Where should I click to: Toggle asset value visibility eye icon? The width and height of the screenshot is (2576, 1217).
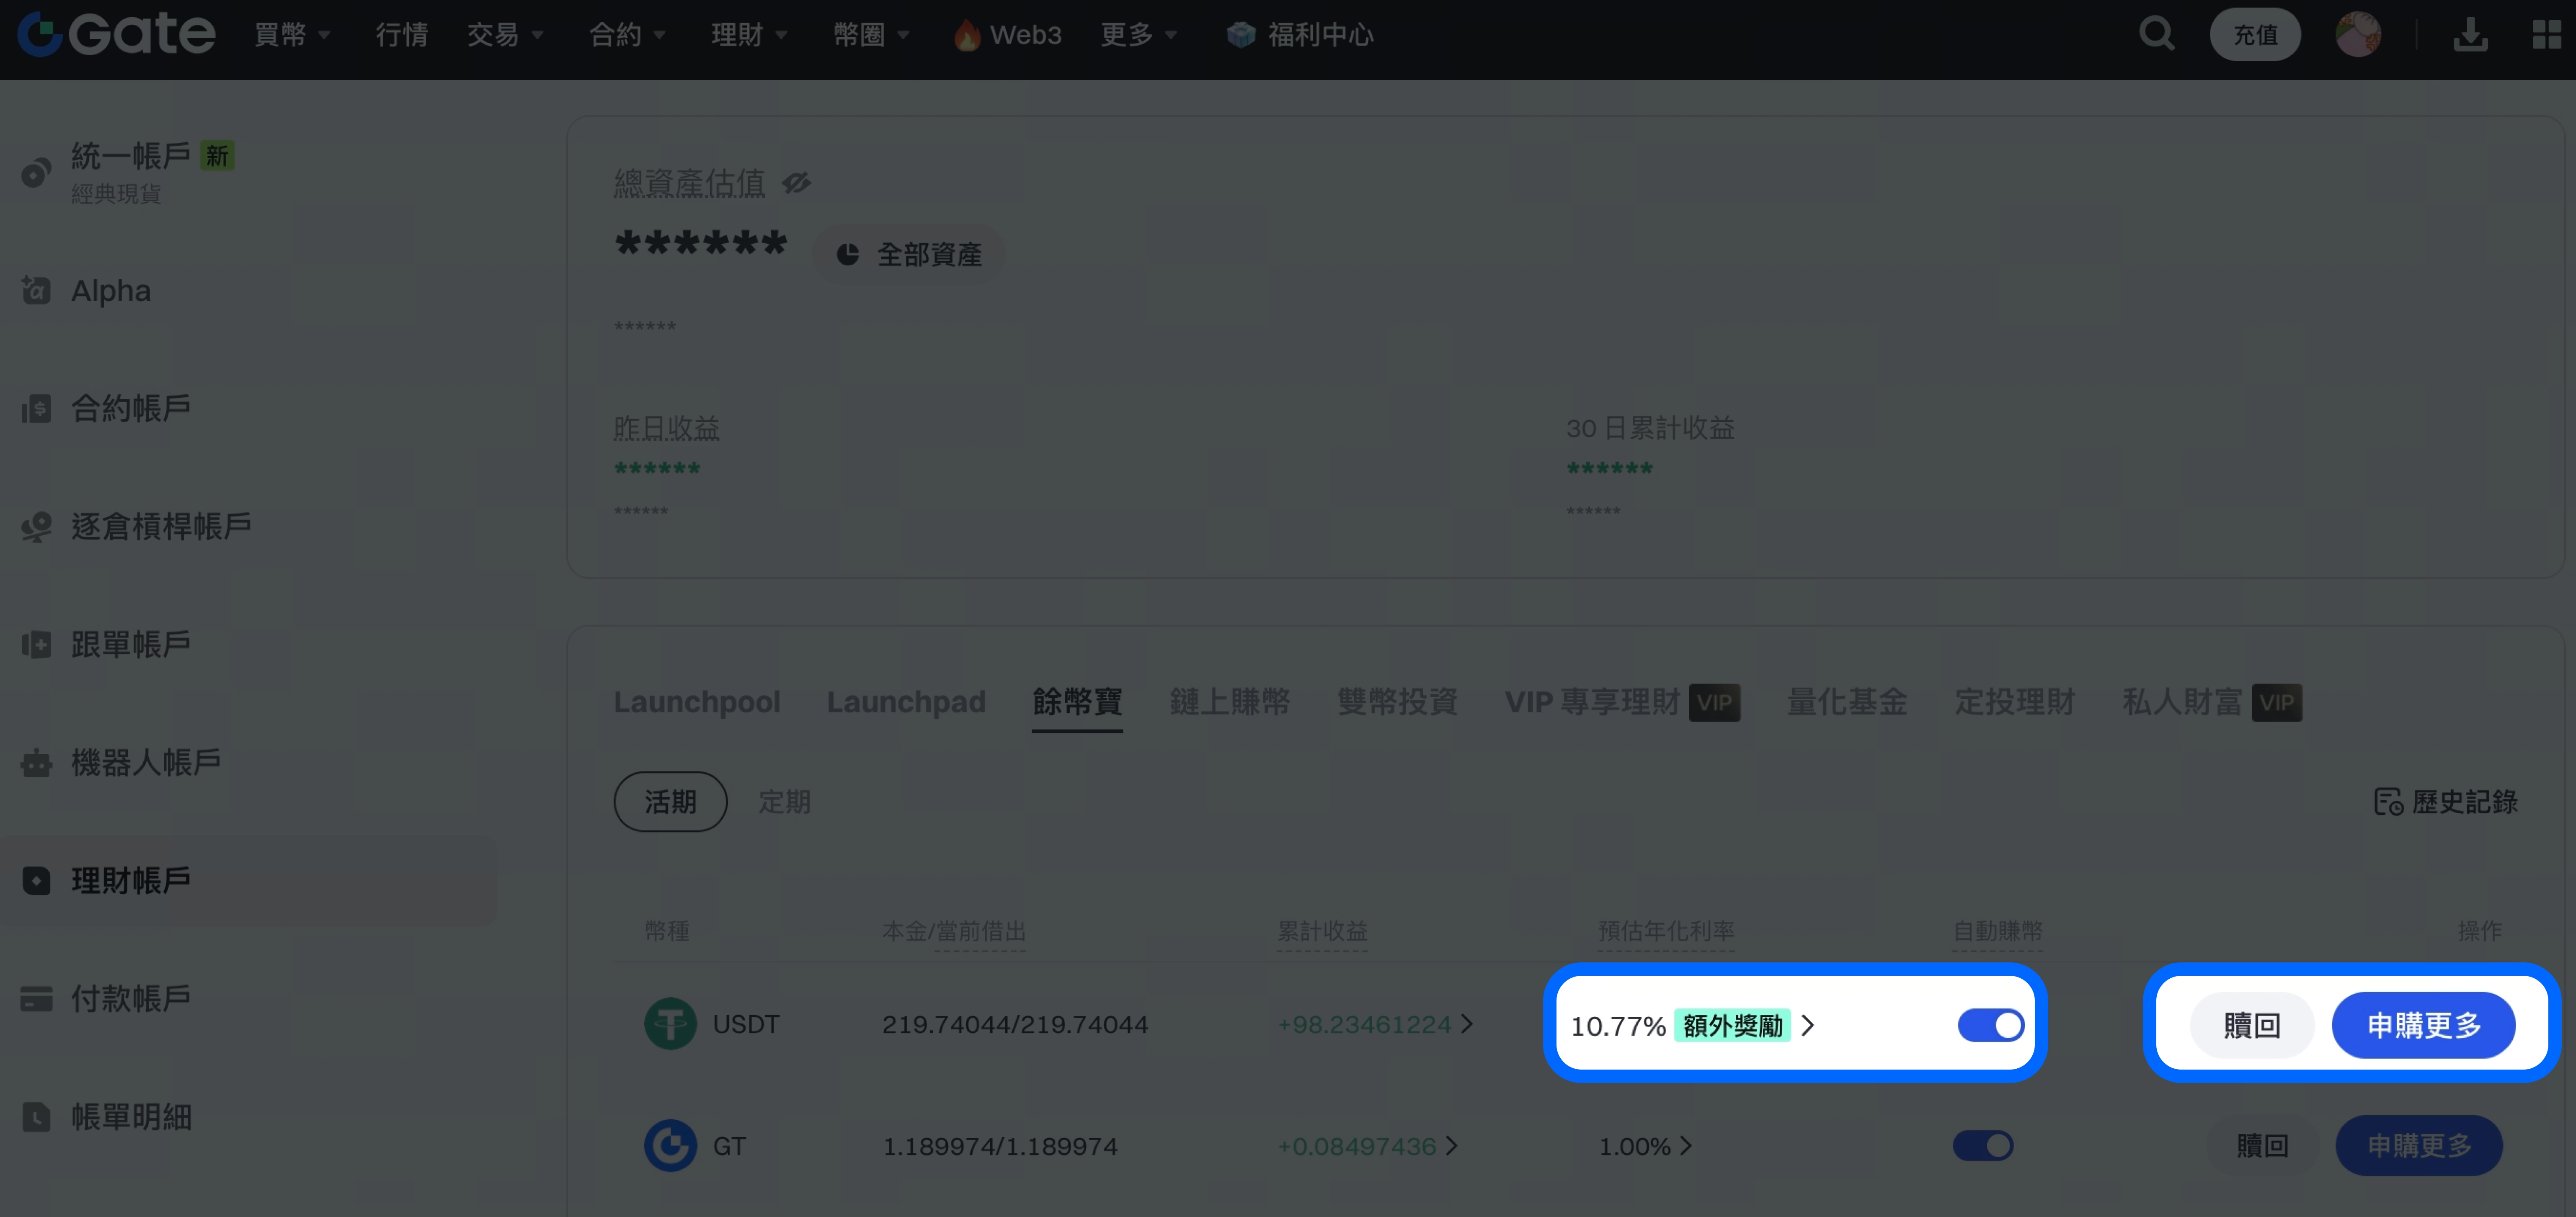point(797,183)
